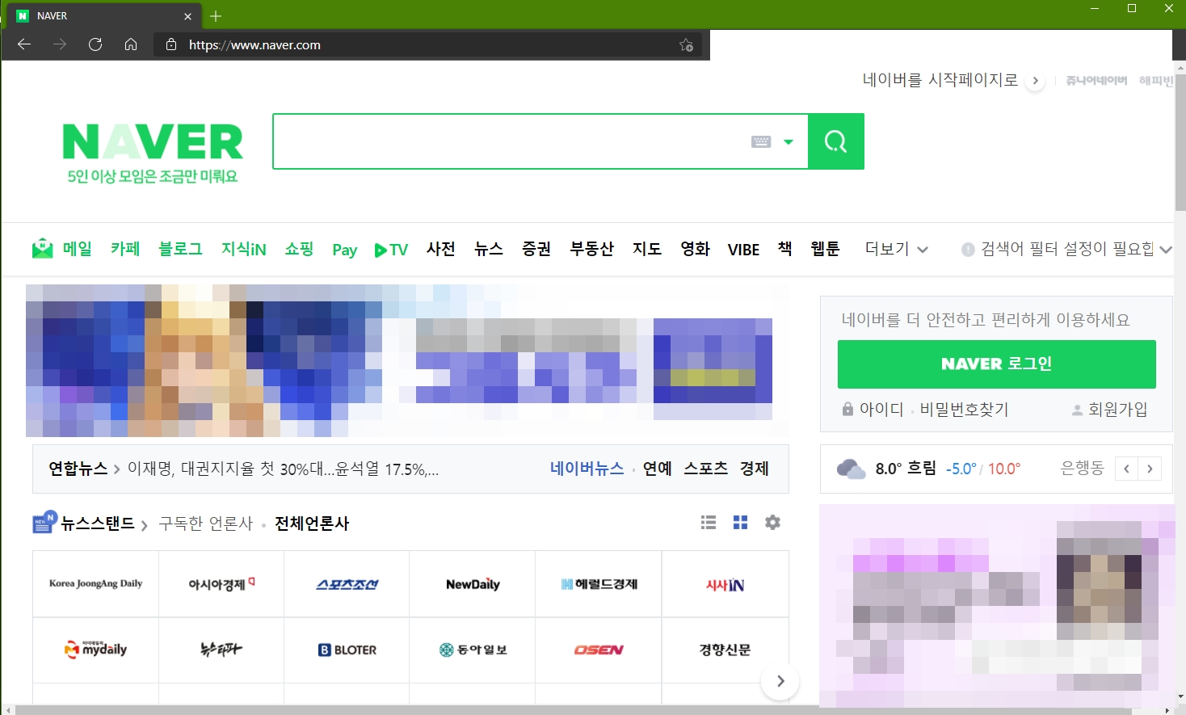This screenshot has height=715, width=1186.
Task: Open 부동산 in the navigation menu
Action: [592, 249]
